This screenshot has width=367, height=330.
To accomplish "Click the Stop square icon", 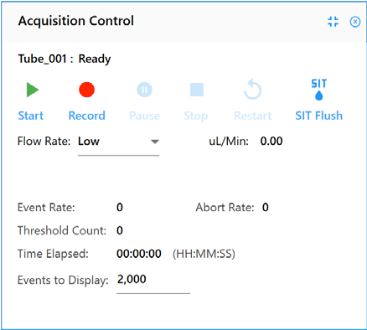I will (197, 90).
